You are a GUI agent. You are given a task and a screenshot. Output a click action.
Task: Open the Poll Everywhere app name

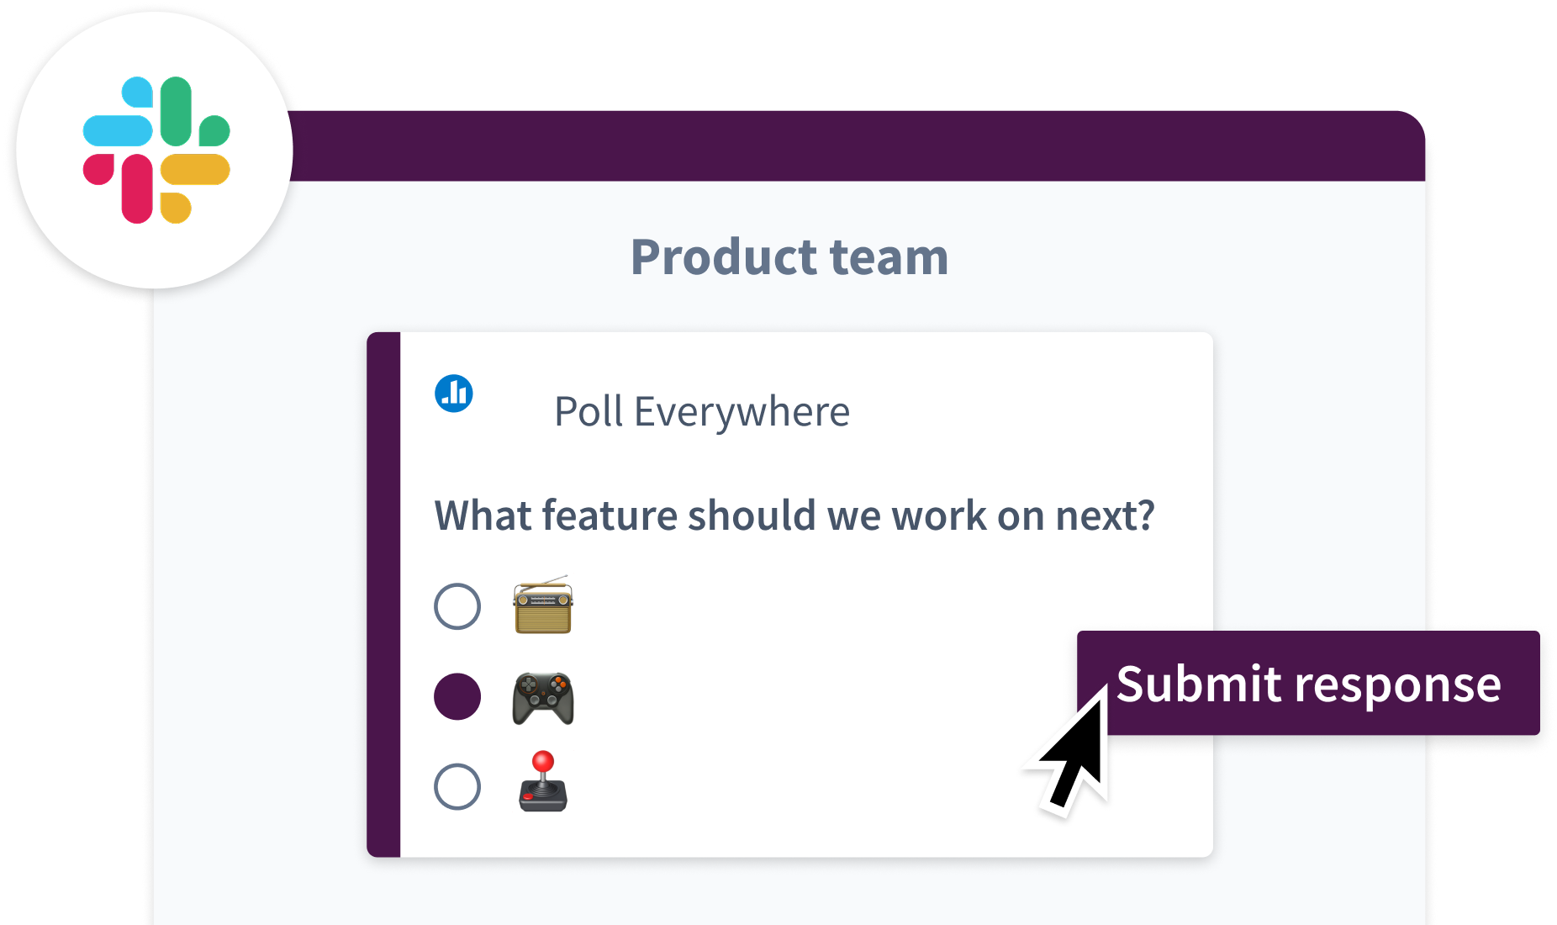click(x=702, y=412)
